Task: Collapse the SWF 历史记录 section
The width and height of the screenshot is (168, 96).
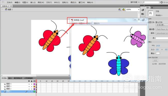Action: 153,58
